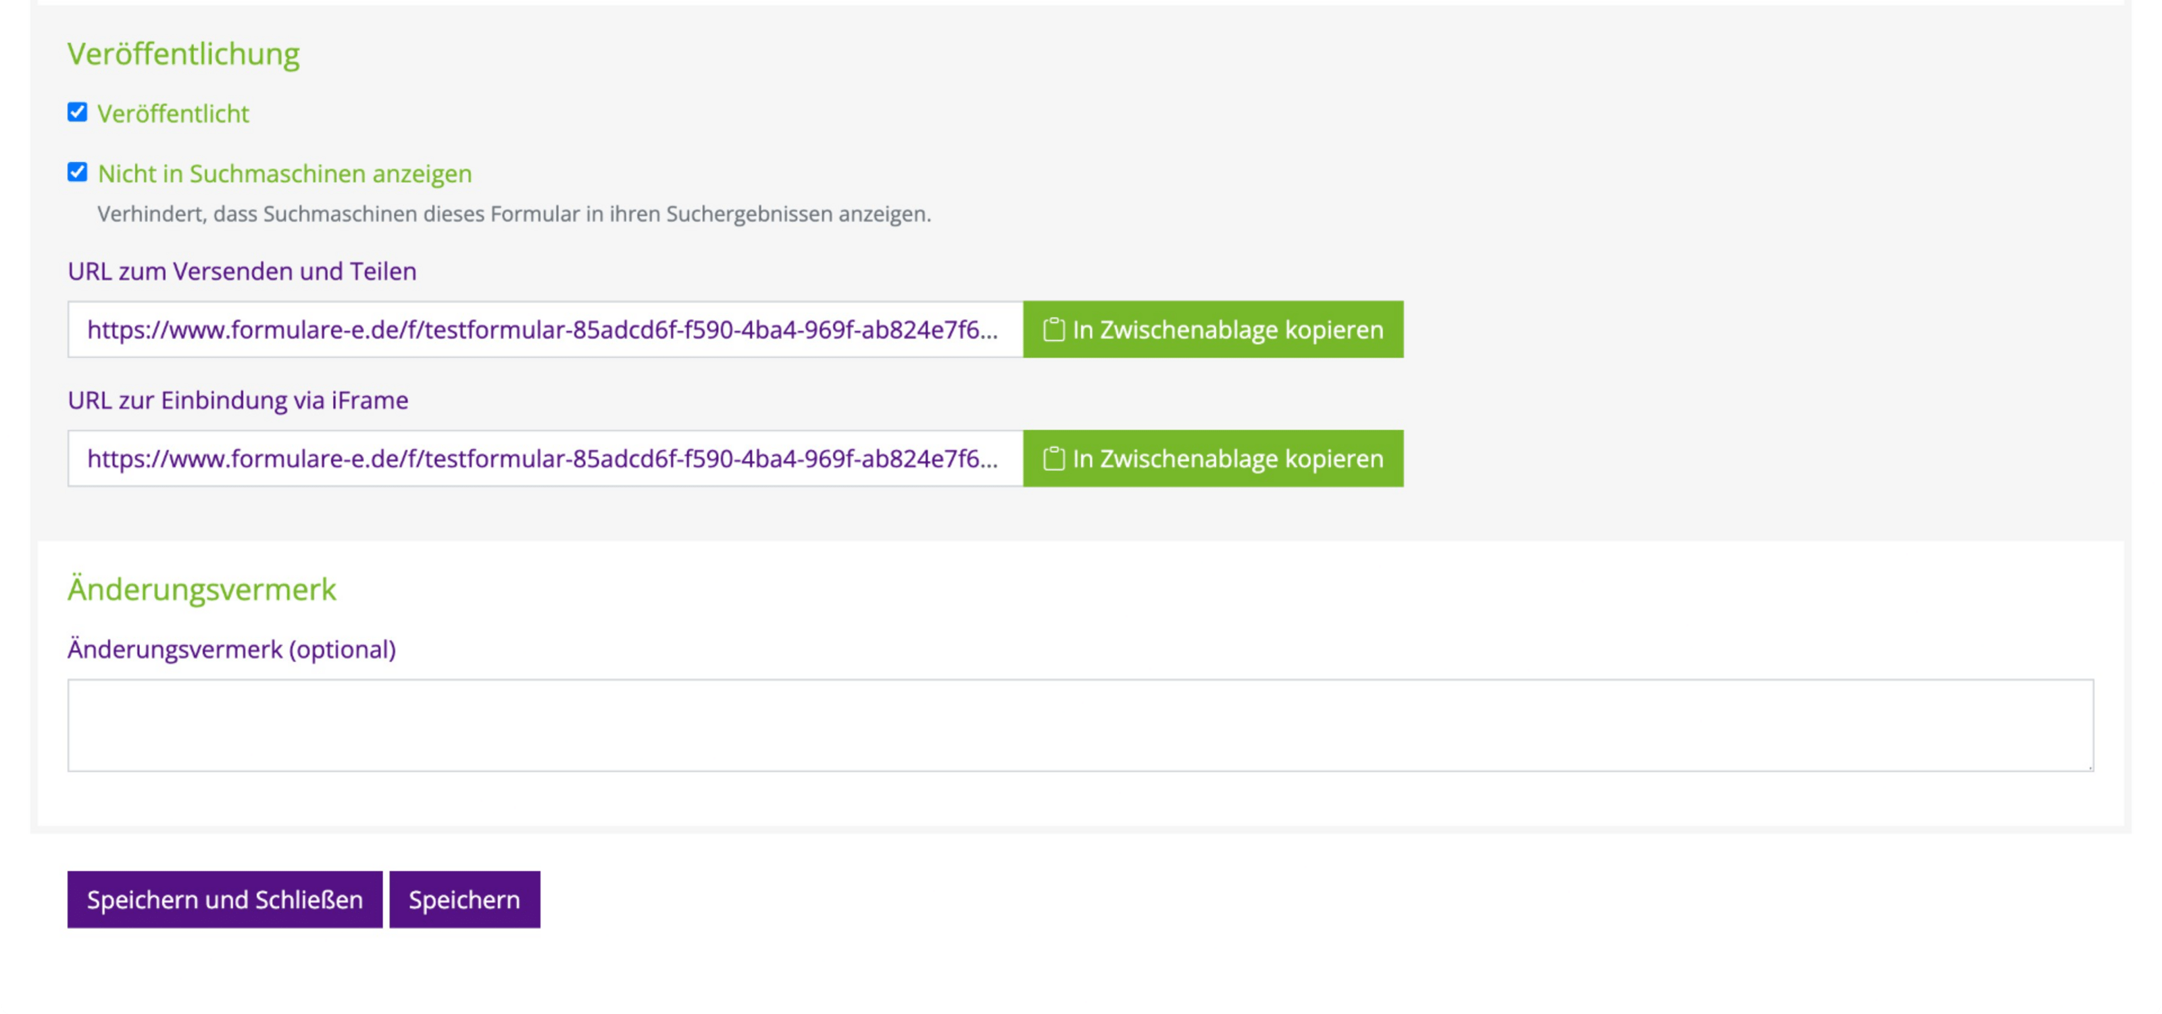Click Speichern und Schließen button
The width and height of the screenshot is (2162, 1014).
pyautogui.click(x=225, y=899)
